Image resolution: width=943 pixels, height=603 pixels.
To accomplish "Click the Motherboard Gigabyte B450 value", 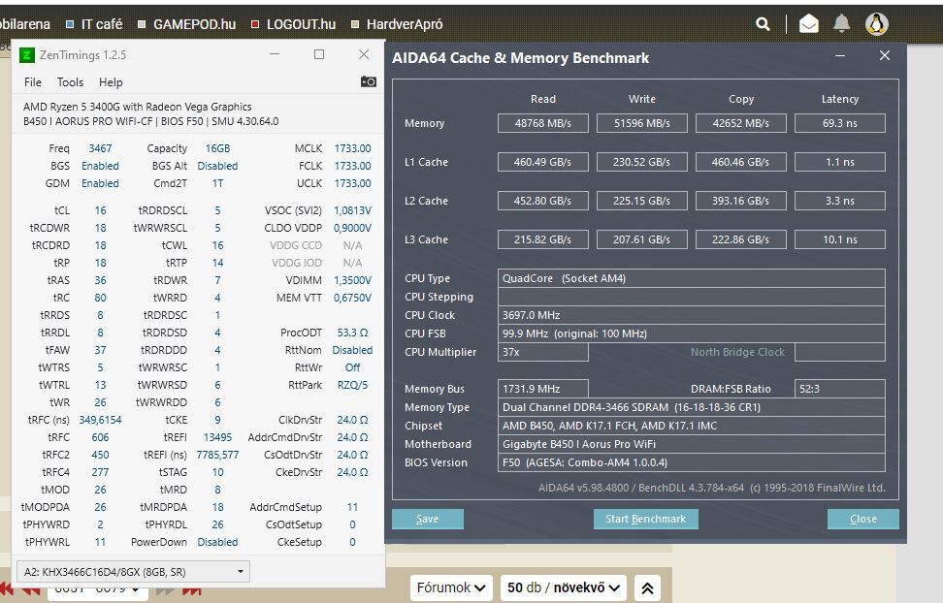I will tap(692, 444).
